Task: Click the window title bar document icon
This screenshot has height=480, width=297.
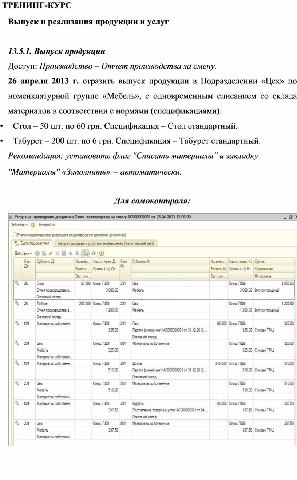Action: (11, 217)
